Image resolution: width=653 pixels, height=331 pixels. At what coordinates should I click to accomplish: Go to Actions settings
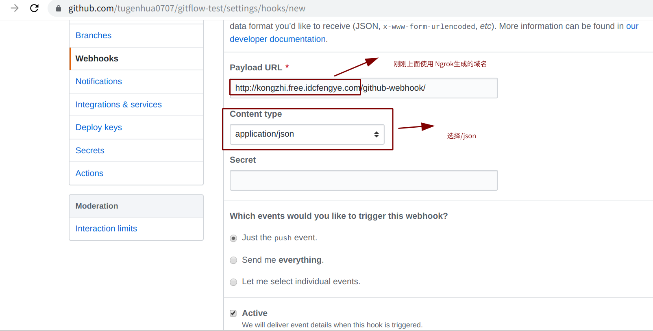89,173
